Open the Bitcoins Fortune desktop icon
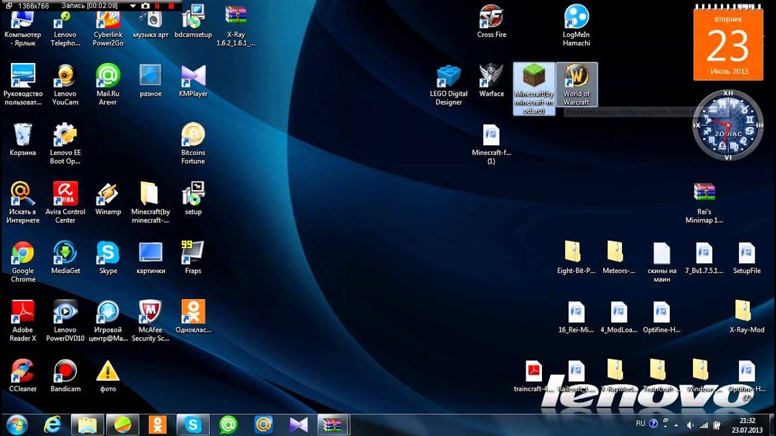Viewport: 776px width, 436px height. coord(193,144)
